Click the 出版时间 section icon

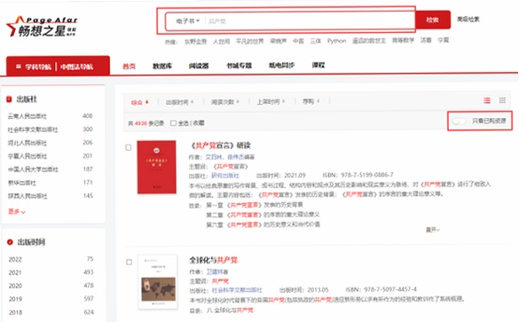point(10,242)
